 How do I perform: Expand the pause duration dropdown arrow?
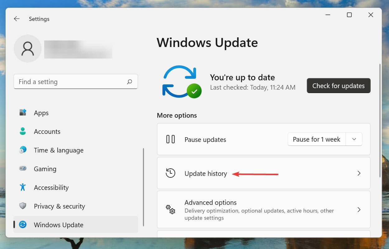coord(354,139)
